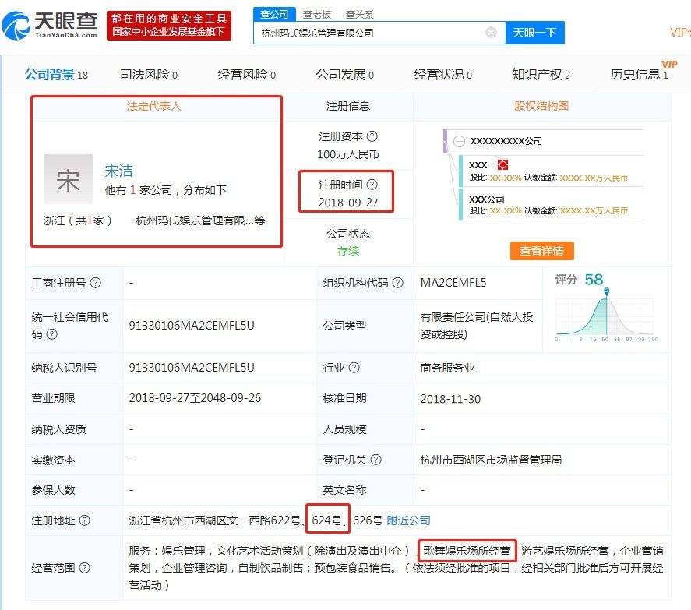This screenshot has width=691, height=610.
Task: Open help icon beside 登记机关
Action: tap(376, 460)
